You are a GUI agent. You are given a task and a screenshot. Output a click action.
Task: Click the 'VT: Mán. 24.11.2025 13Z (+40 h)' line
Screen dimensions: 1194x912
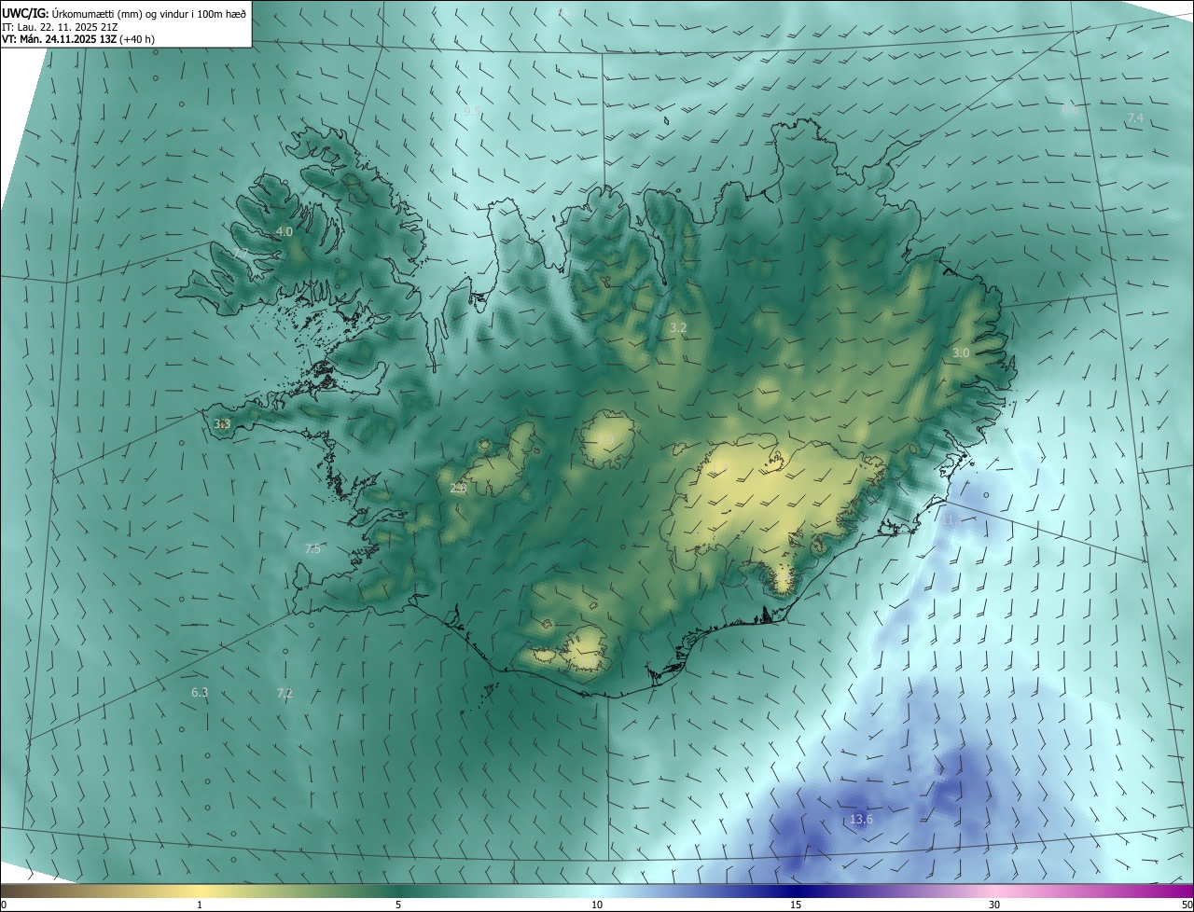pyautogui.click(x=78, y=39)
